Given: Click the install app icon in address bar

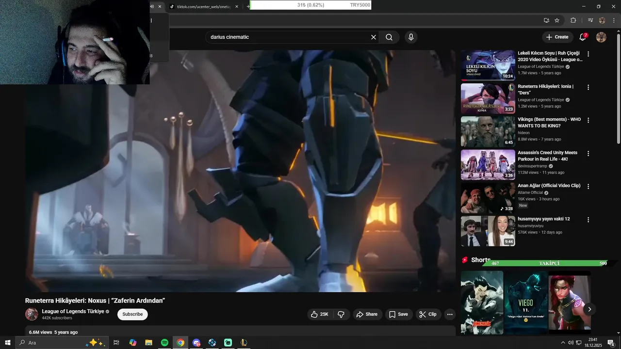Looking at the screenshot, I should (x=546, y=20).
